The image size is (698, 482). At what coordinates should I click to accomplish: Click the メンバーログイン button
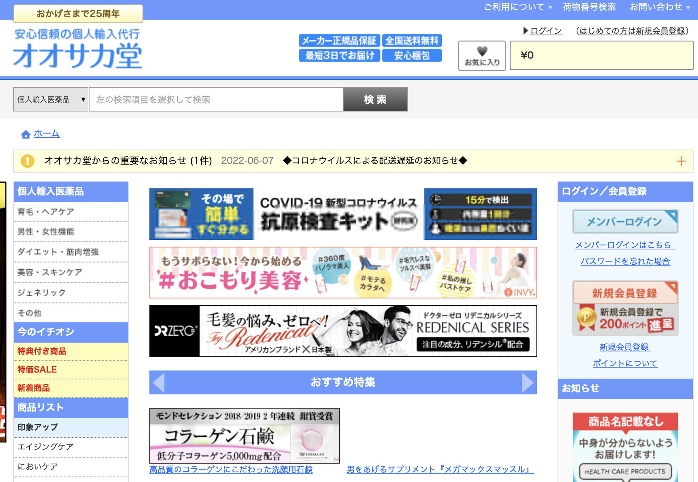[x=625, y=221]
